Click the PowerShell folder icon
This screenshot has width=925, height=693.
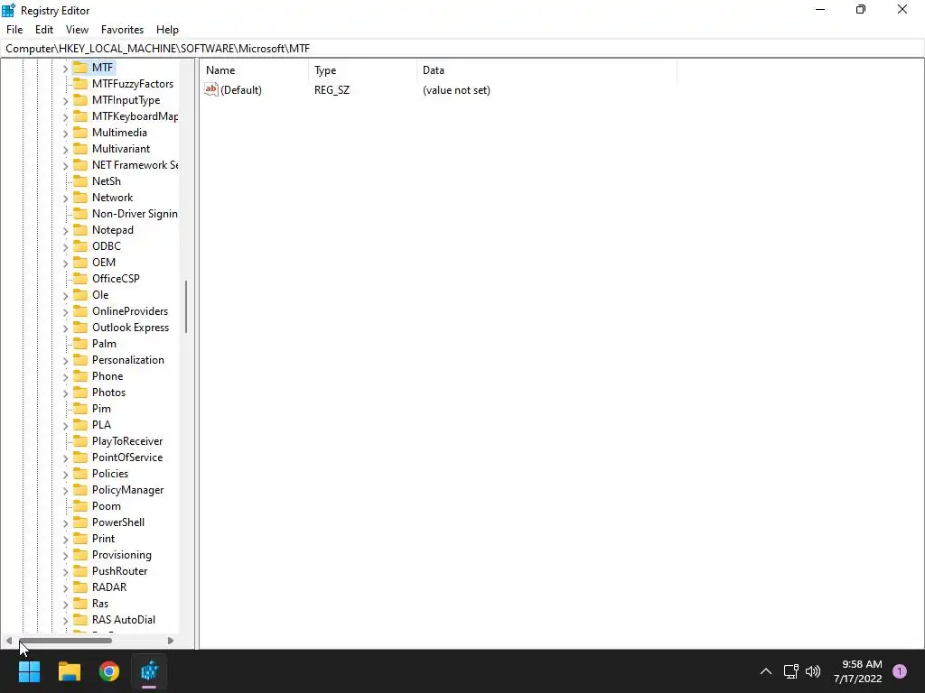coord(80,522)
